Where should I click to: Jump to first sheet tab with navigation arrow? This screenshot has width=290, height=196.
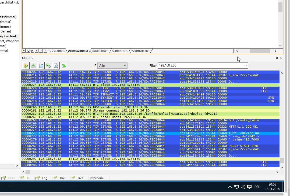pos(33,51)
